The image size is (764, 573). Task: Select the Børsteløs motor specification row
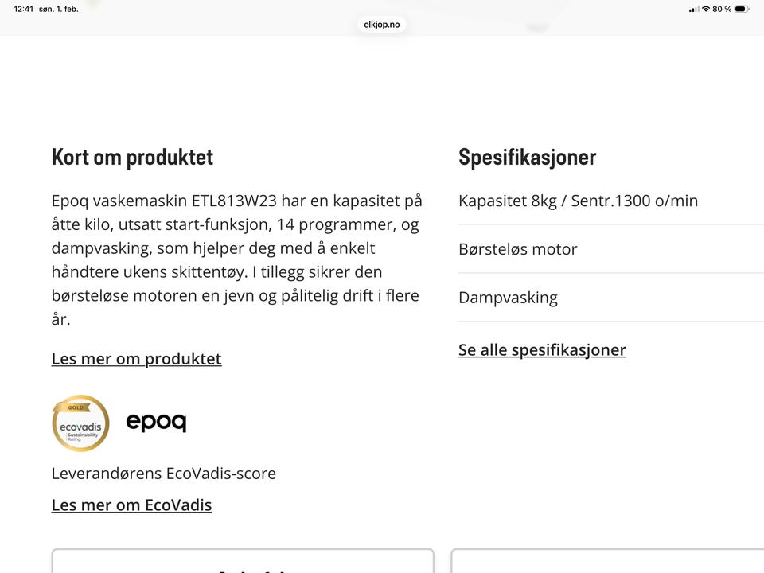click(518, 249)
